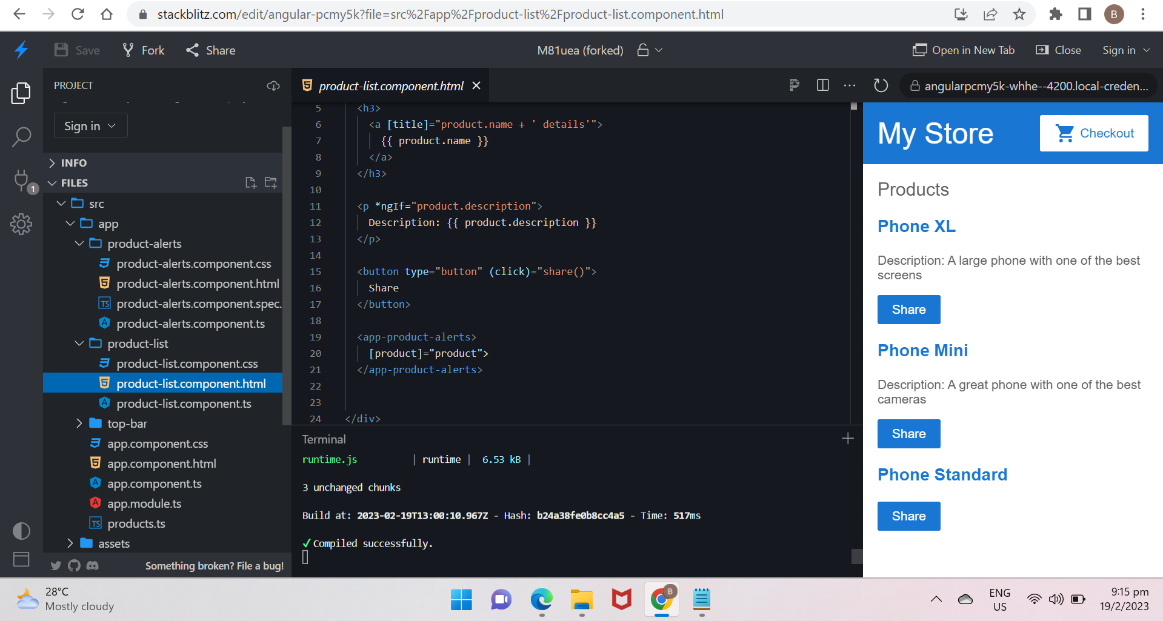Image resolution: width=1163 pixels, height=621 pixels.
Task: Open the project files sidebar panel
Action: point(21,93)
